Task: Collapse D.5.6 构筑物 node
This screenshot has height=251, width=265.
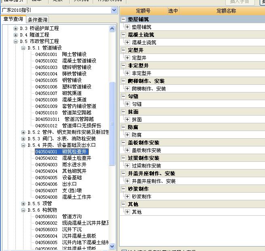Action: [x=24, y=210]
